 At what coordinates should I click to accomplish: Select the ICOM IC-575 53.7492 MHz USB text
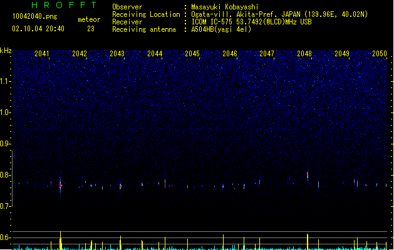251,22
